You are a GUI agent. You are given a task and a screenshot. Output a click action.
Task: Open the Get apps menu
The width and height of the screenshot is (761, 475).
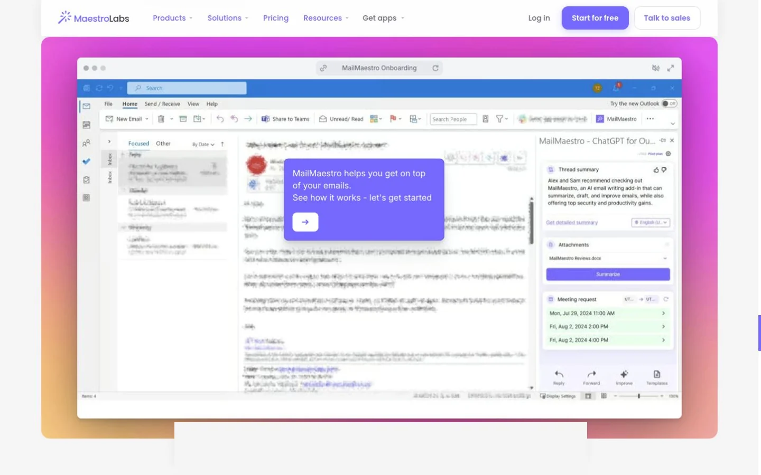383,18
